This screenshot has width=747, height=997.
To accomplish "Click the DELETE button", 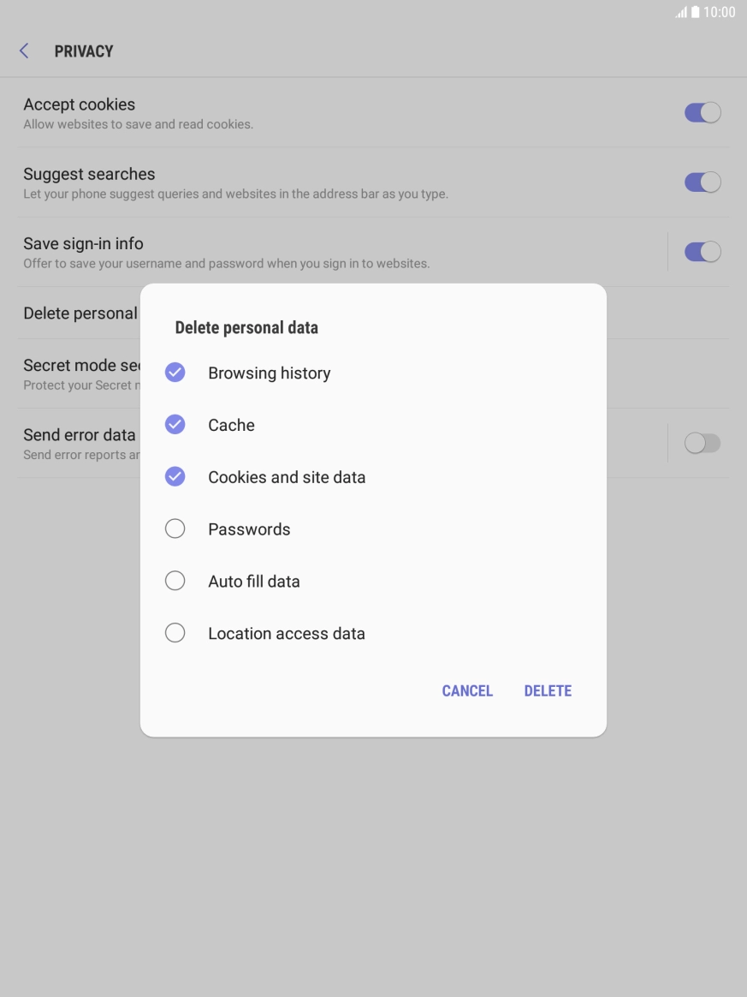I will tap(548, 690).
